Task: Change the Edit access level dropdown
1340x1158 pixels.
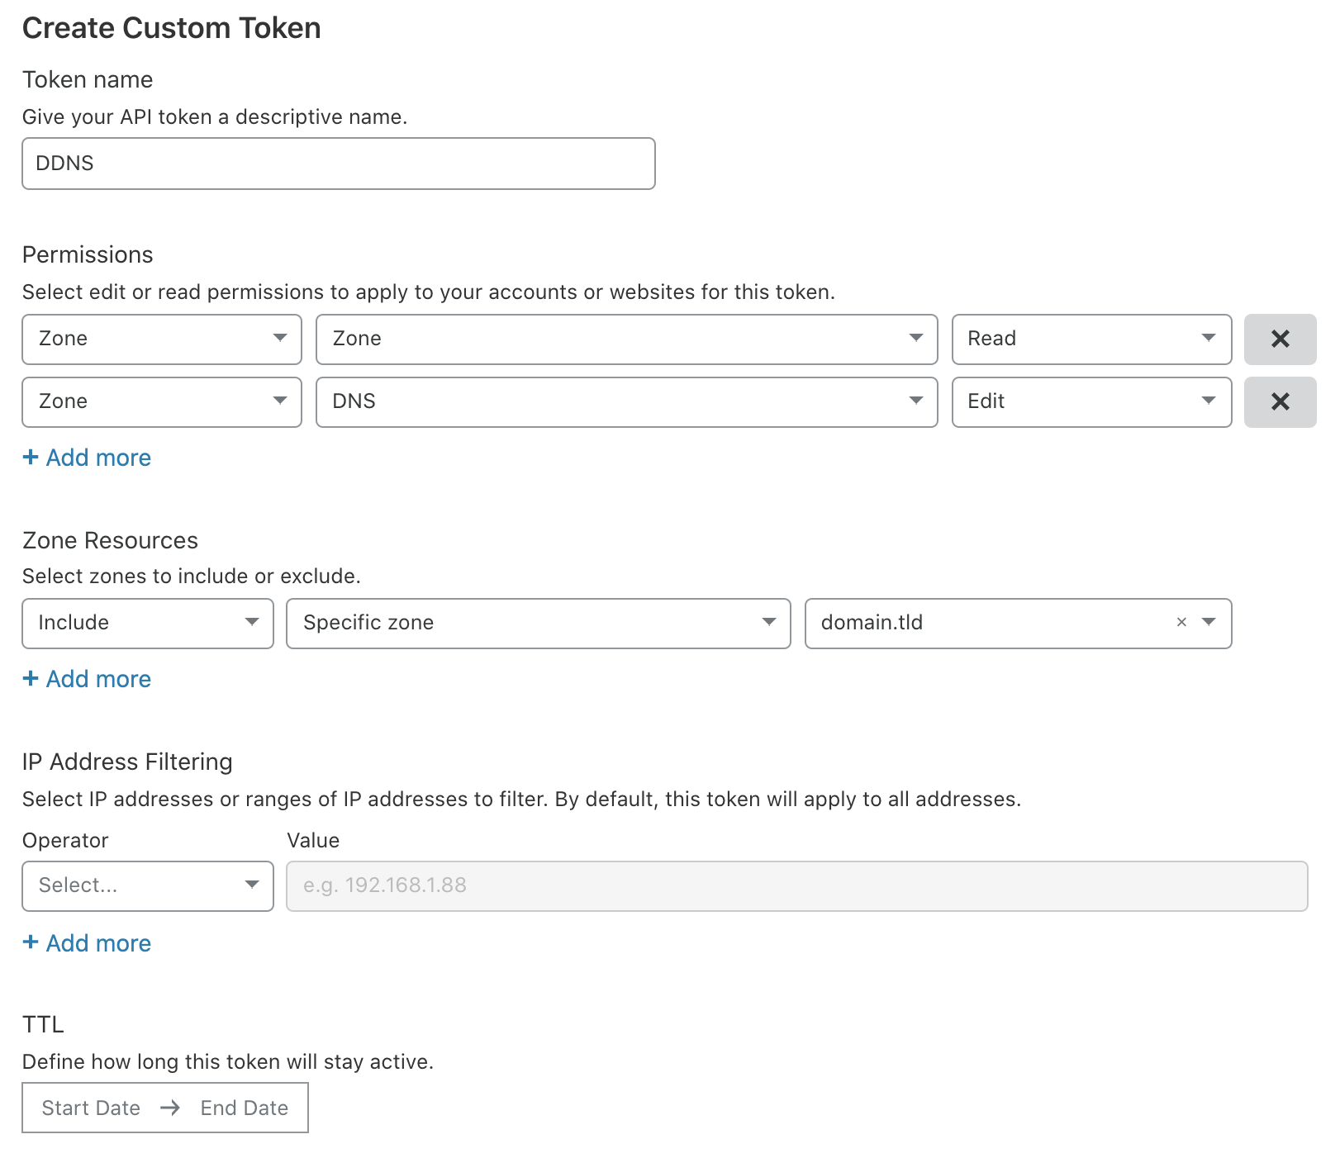Action: pos(1091,401)
